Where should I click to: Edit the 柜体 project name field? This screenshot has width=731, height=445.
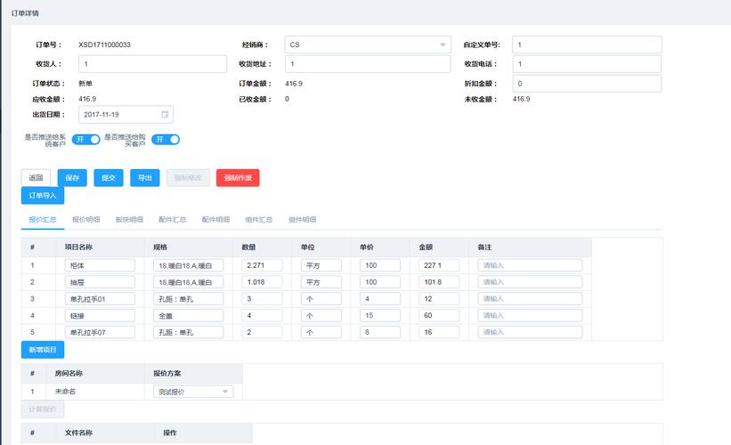pos(100,265)
